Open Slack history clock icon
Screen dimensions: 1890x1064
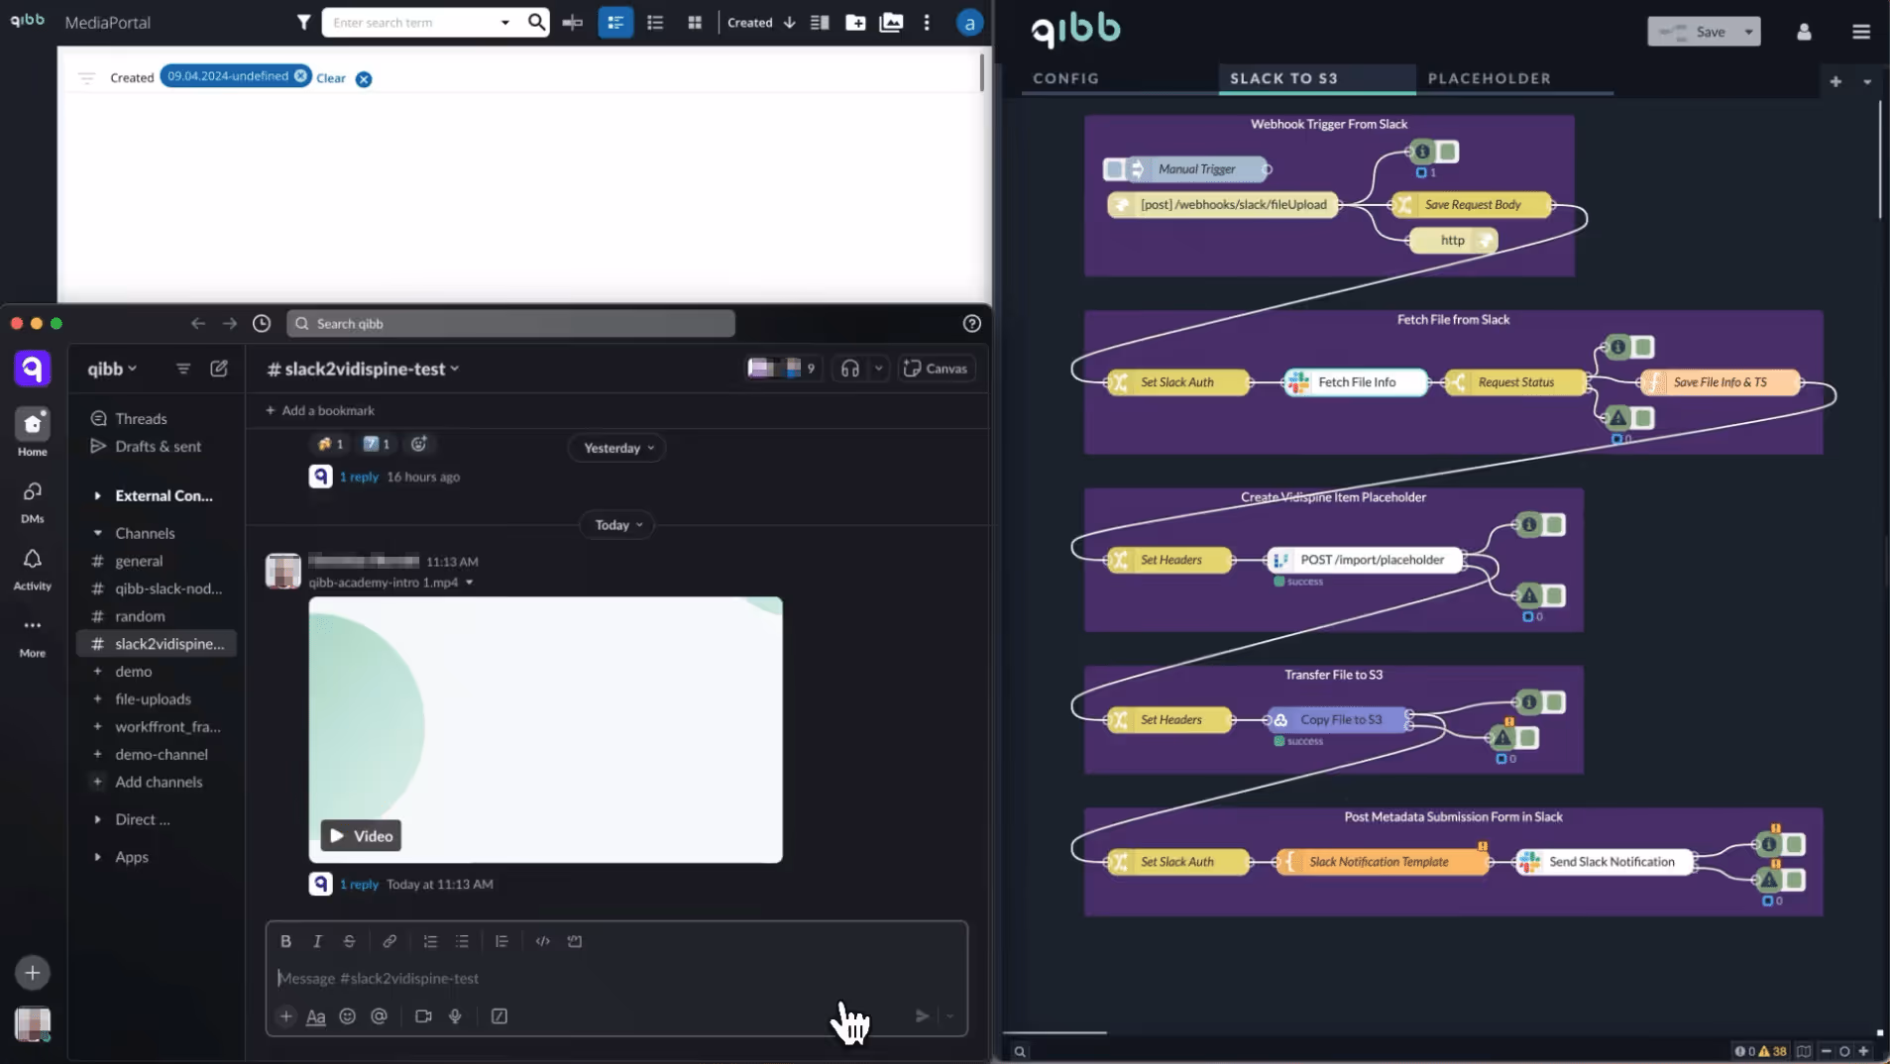coord(262,323)
